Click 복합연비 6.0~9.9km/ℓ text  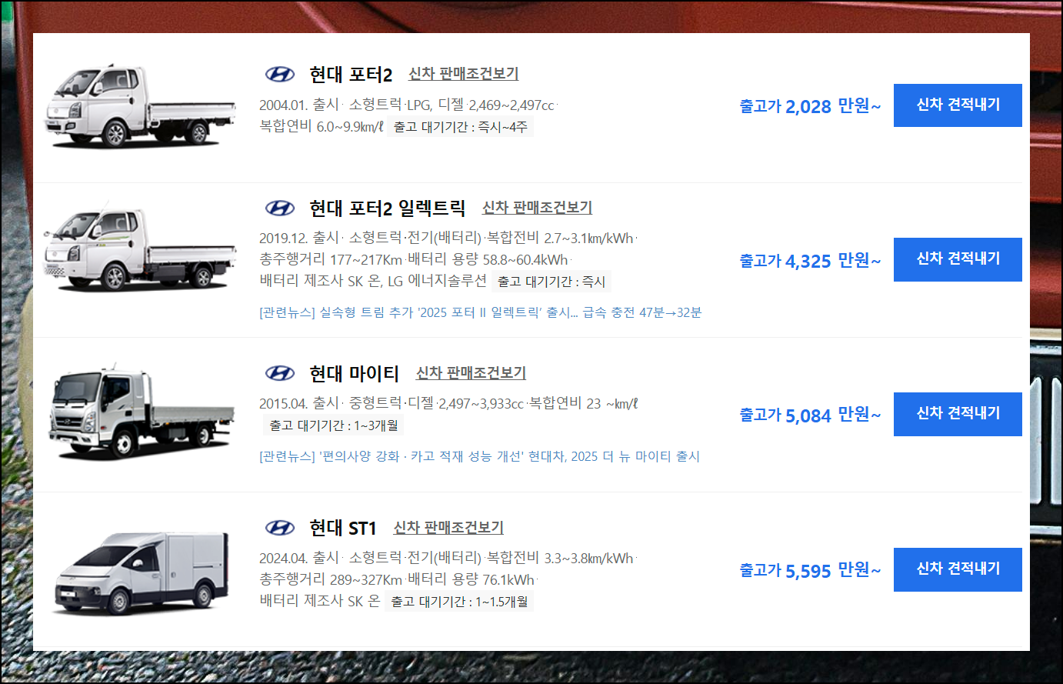point(322,127)
